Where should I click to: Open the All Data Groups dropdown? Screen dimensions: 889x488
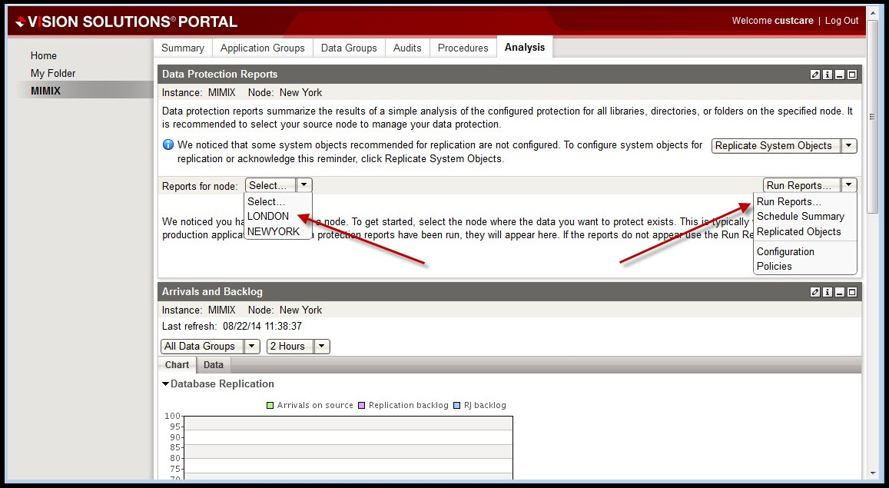point(252,347)
